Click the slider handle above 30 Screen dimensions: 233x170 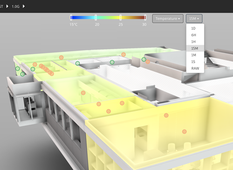click(145, 18)
